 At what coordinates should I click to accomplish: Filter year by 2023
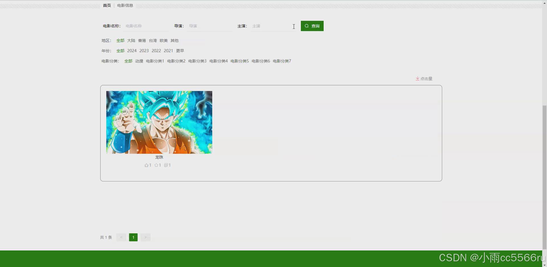[x=144, y=51]
